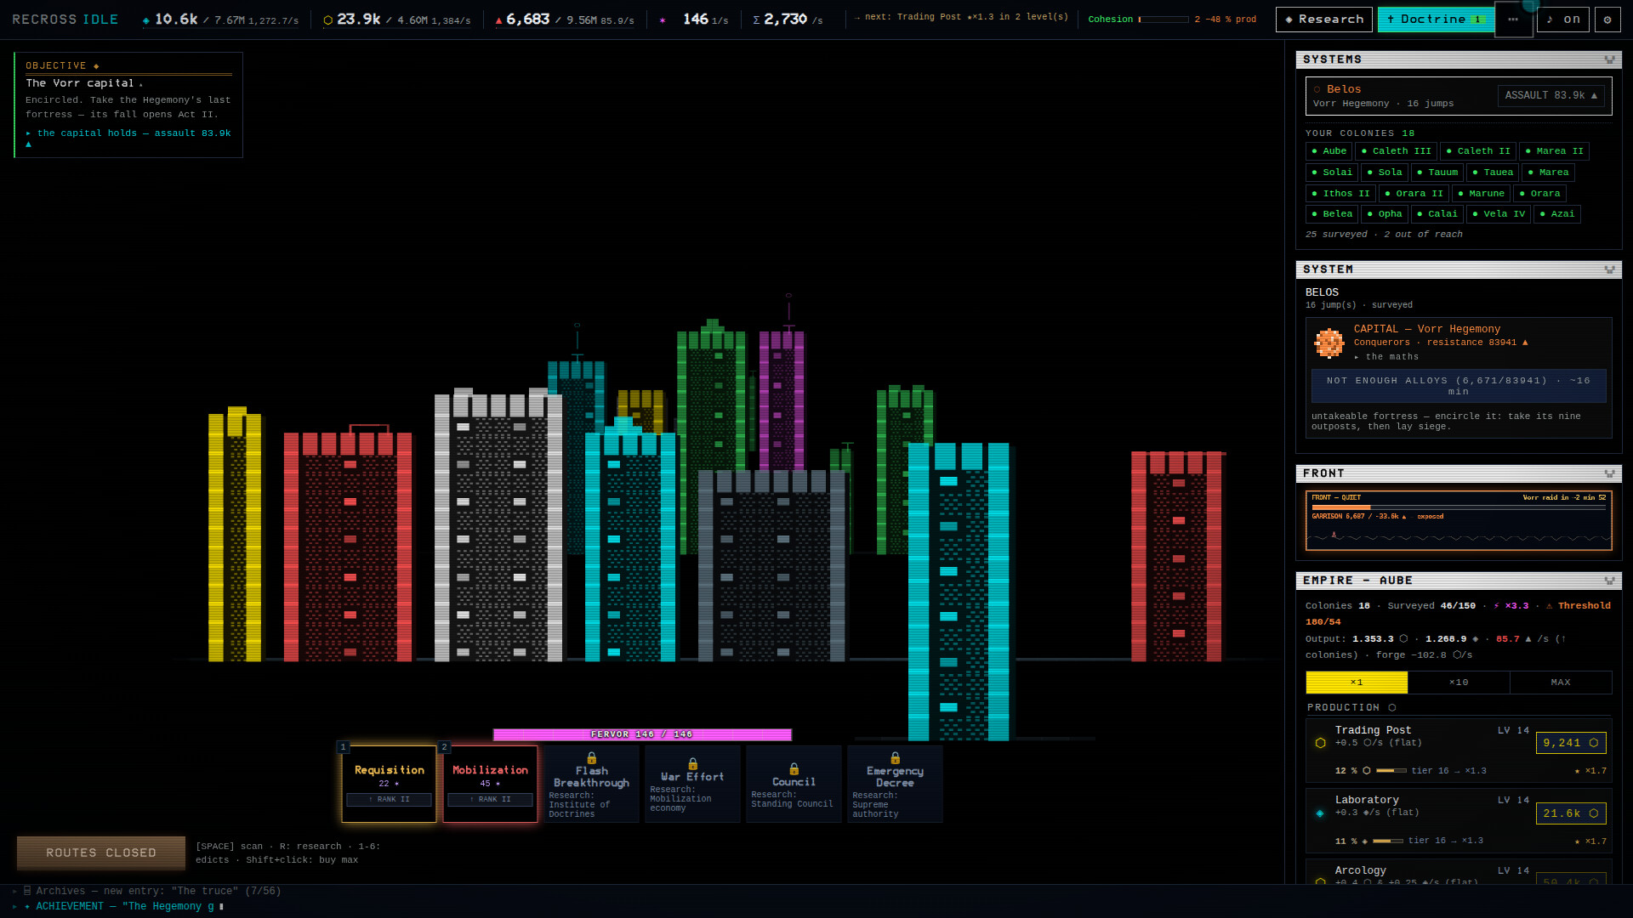Image resolution: width=1633 pixels, height=918 pixels.
Task: Activate the Mobilization edict card
Action: point(490,784)
